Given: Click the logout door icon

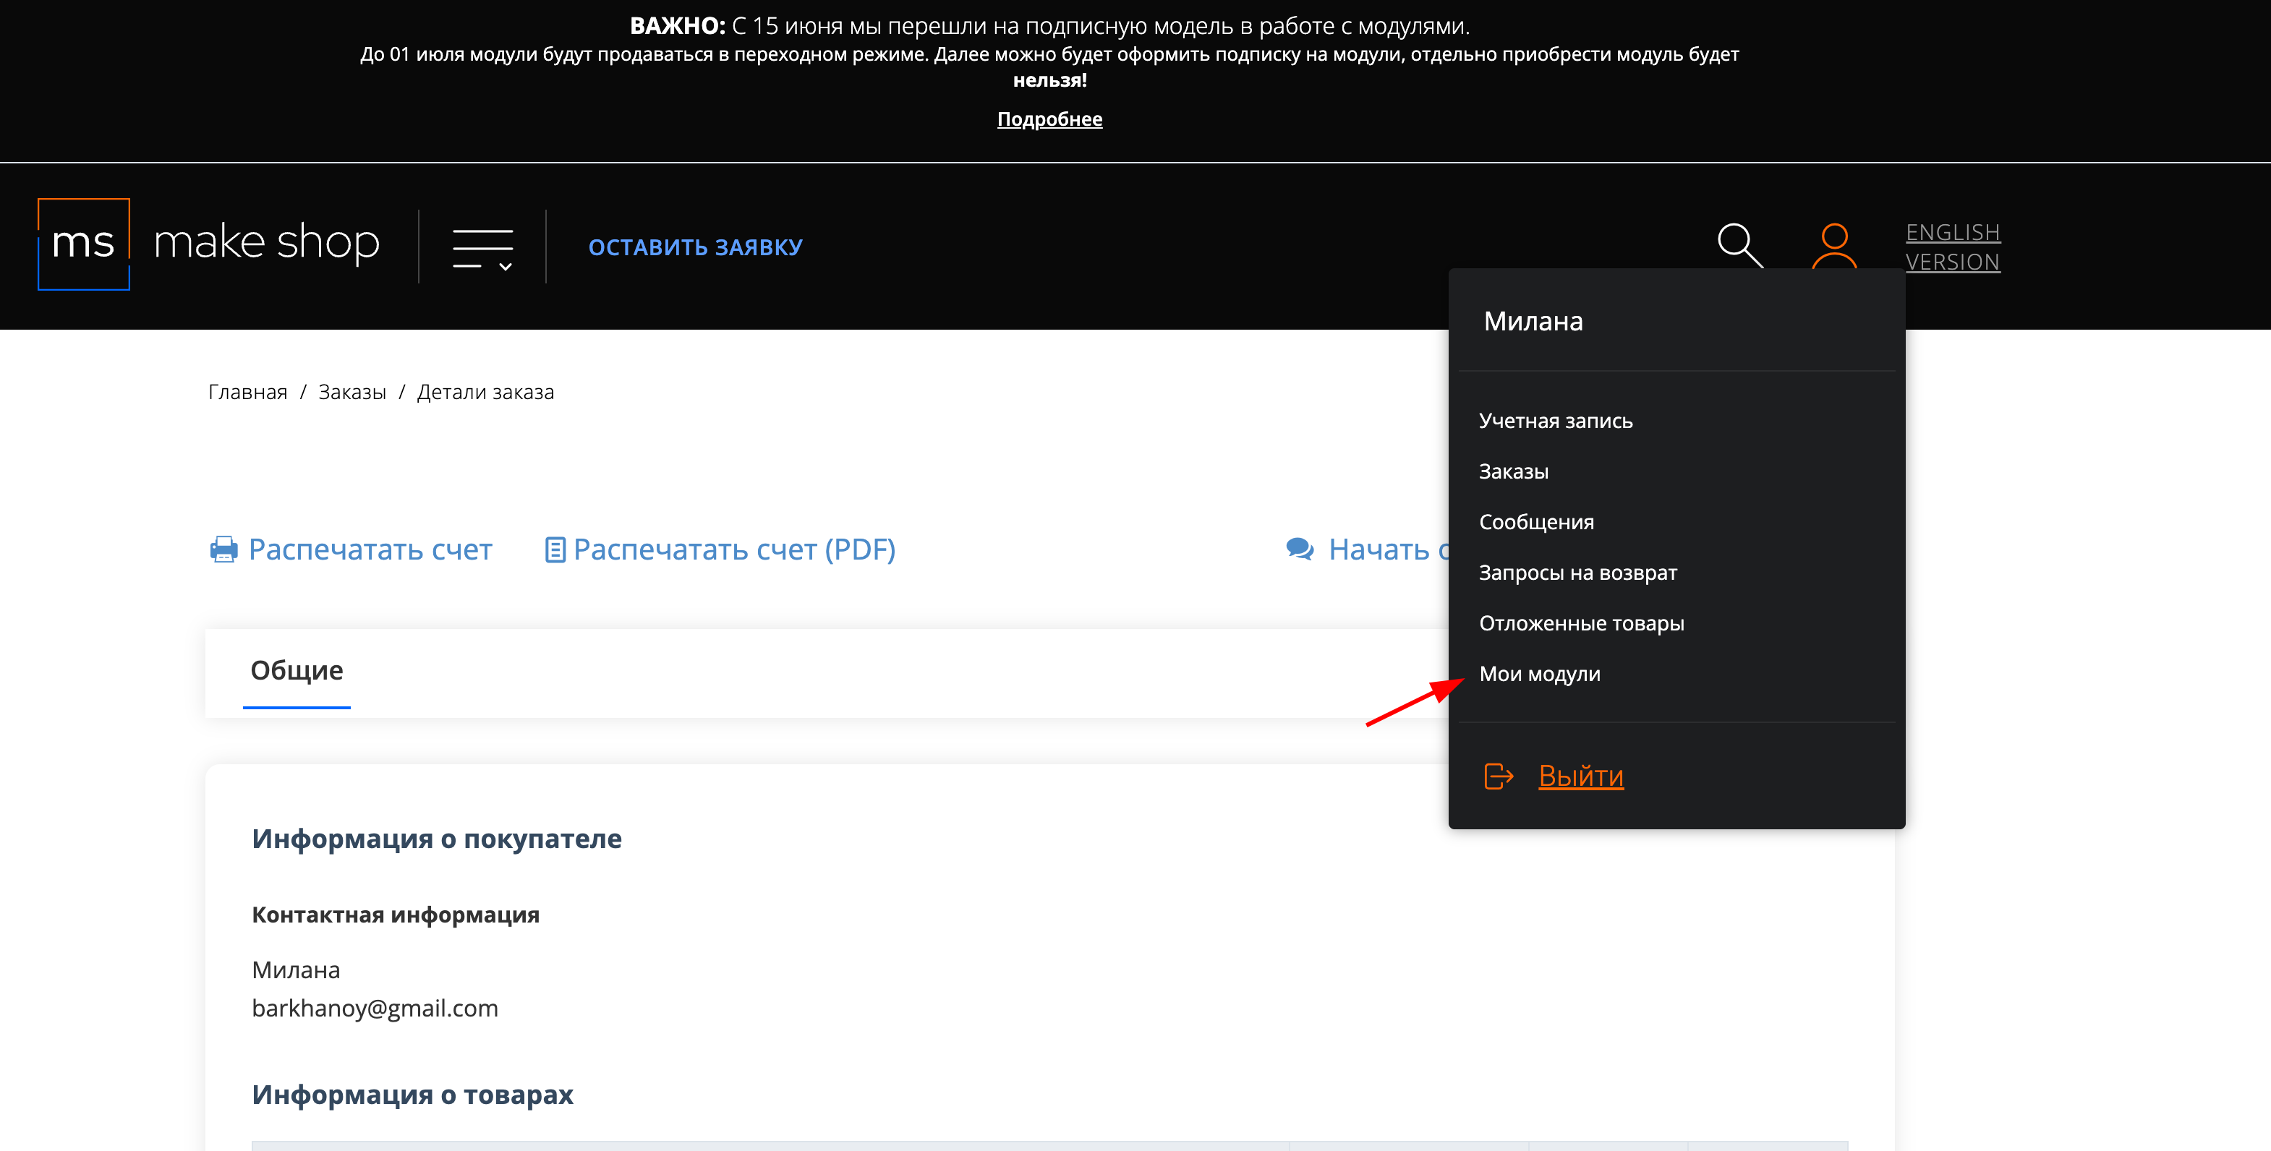Looking at the screenshot, I should tap(1498, 776).
